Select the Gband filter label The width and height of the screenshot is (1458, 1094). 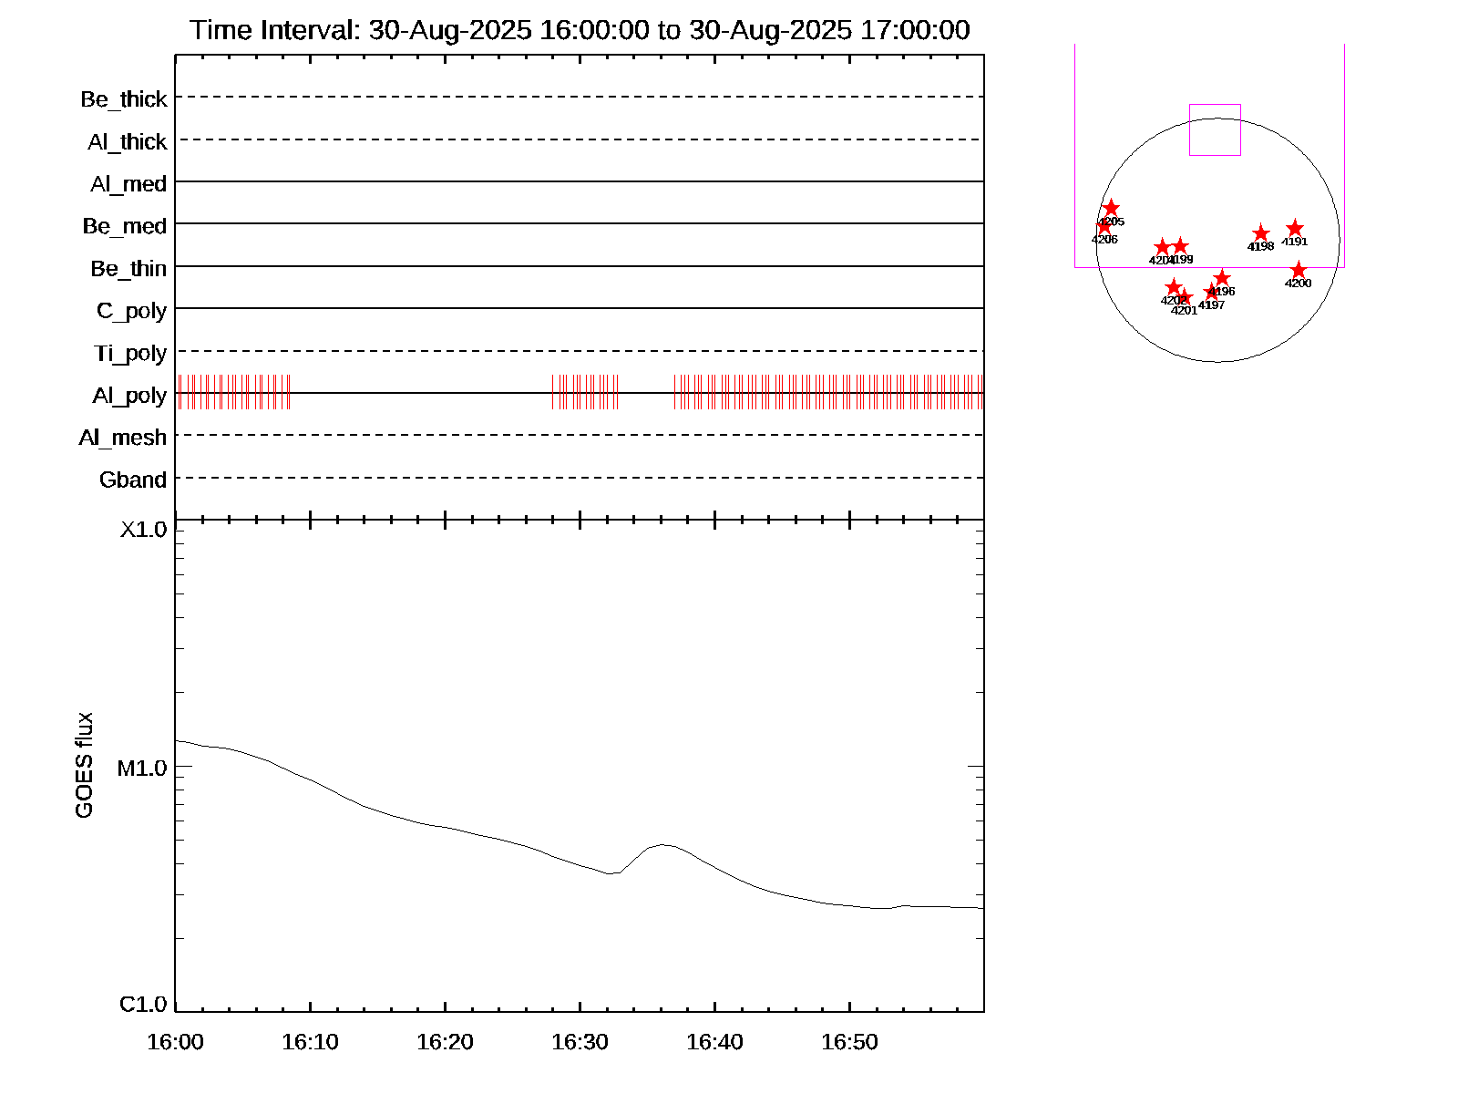click(133, 480)
